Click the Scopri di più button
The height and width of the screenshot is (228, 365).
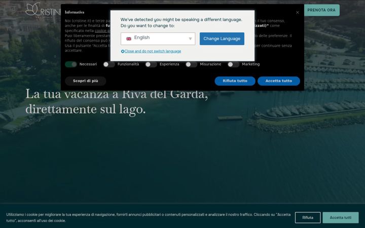[x=86, y=81]
